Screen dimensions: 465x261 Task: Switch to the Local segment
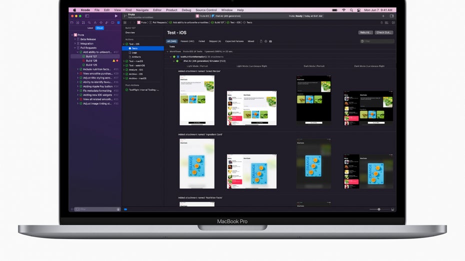90,28
